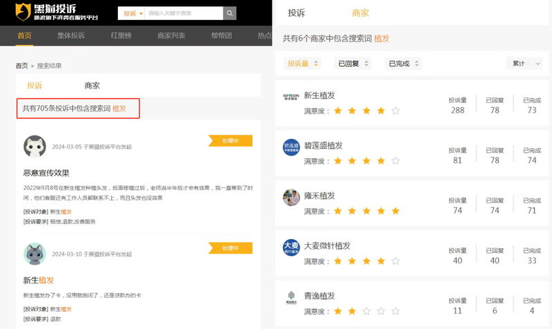Click the first star of 雍禾植发

(x=338, y=211)
